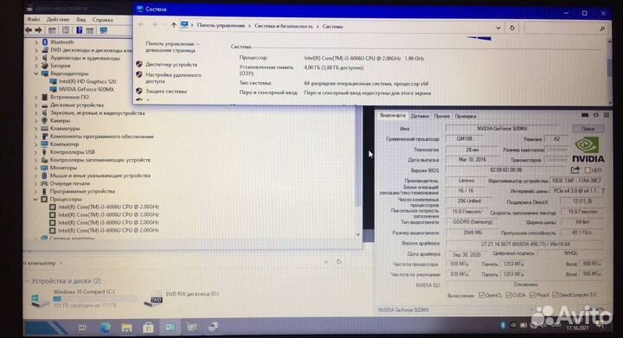Viewport: 623px width, 338px height.
Task: Open the Действие menu in Device Manager
Action: click(x=58, y=19)
